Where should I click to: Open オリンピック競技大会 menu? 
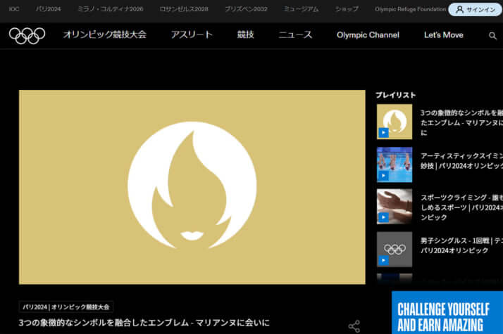[104, 34]
